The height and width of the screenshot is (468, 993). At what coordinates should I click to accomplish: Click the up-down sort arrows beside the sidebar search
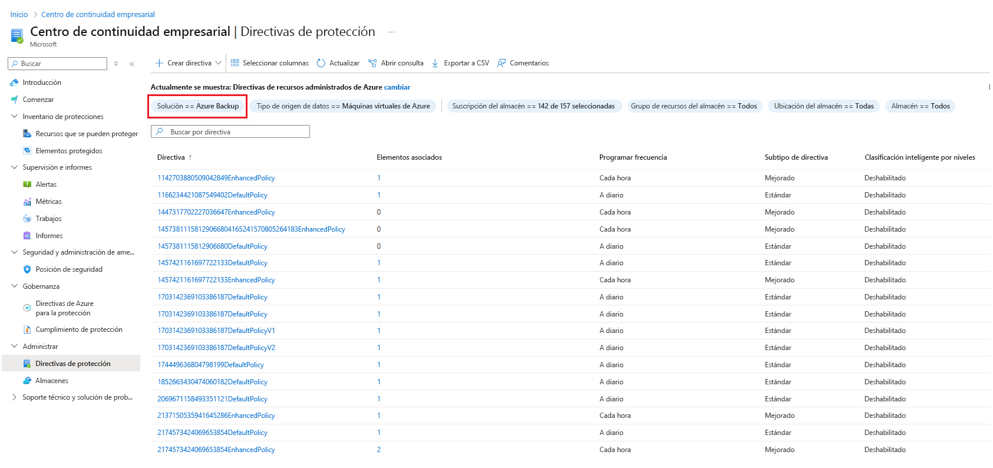116,64
